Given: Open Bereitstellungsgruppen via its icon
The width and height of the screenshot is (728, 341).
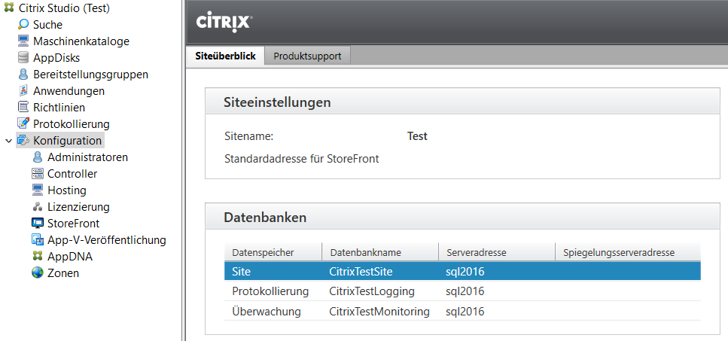Looking at the screenshot, I should [x=23, y=75].
